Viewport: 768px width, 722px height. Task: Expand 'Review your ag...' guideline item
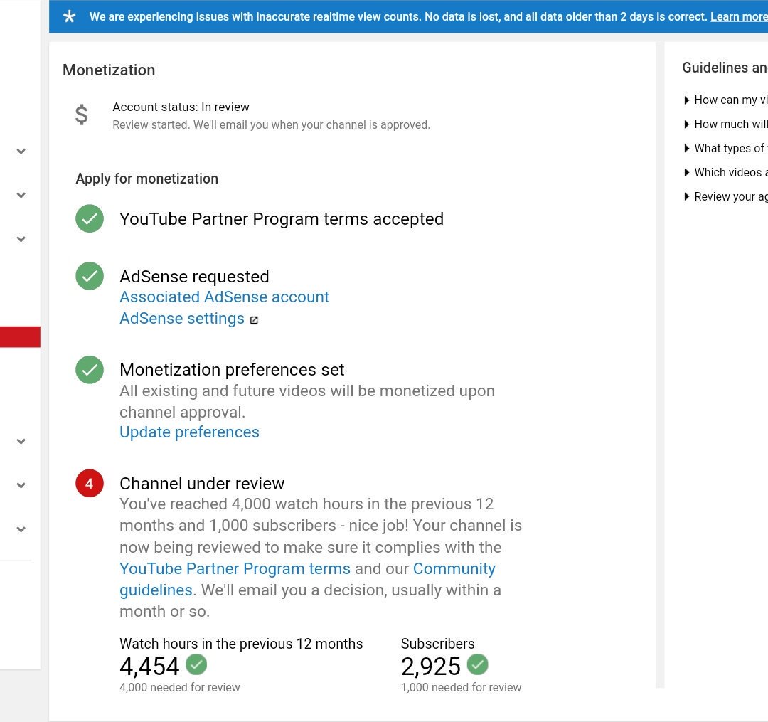point(725,196)
